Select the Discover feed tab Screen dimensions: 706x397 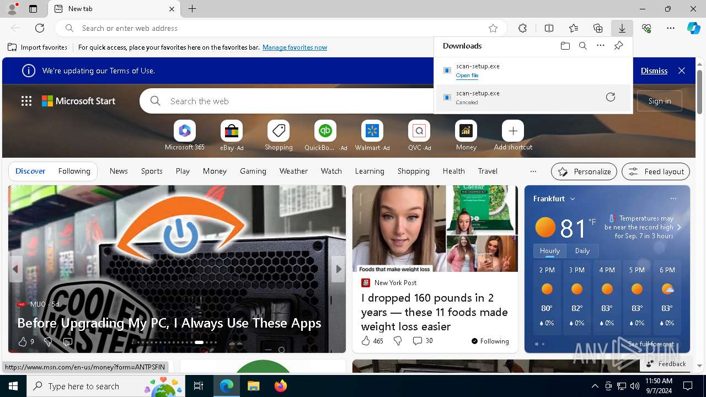click(x=30, y=171)
